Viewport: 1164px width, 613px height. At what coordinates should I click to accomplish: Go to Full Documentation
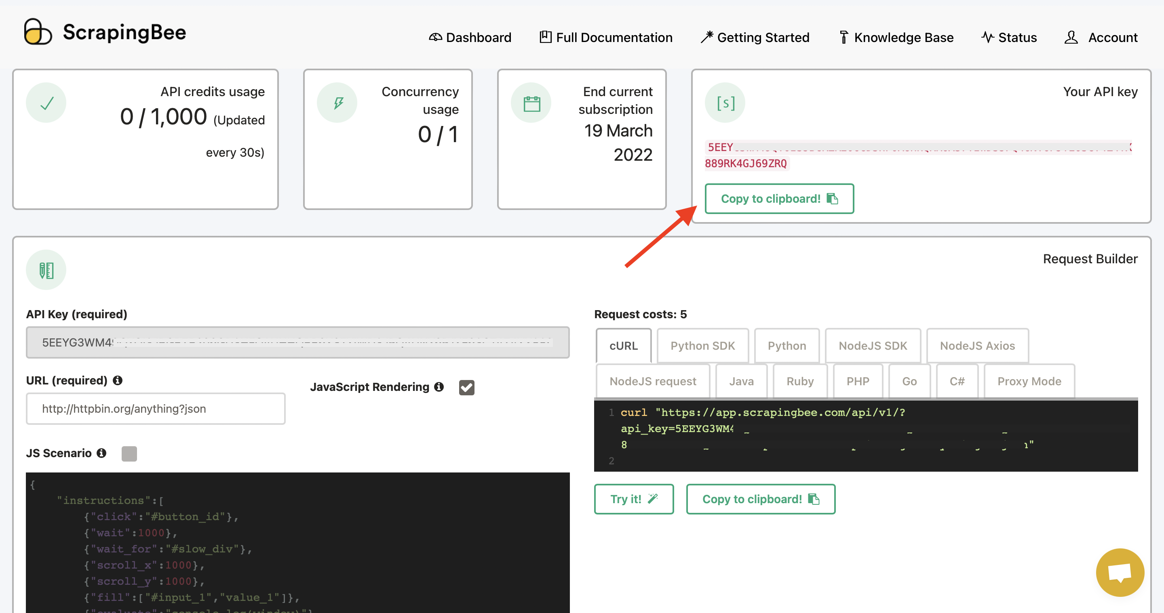[605, 38]
